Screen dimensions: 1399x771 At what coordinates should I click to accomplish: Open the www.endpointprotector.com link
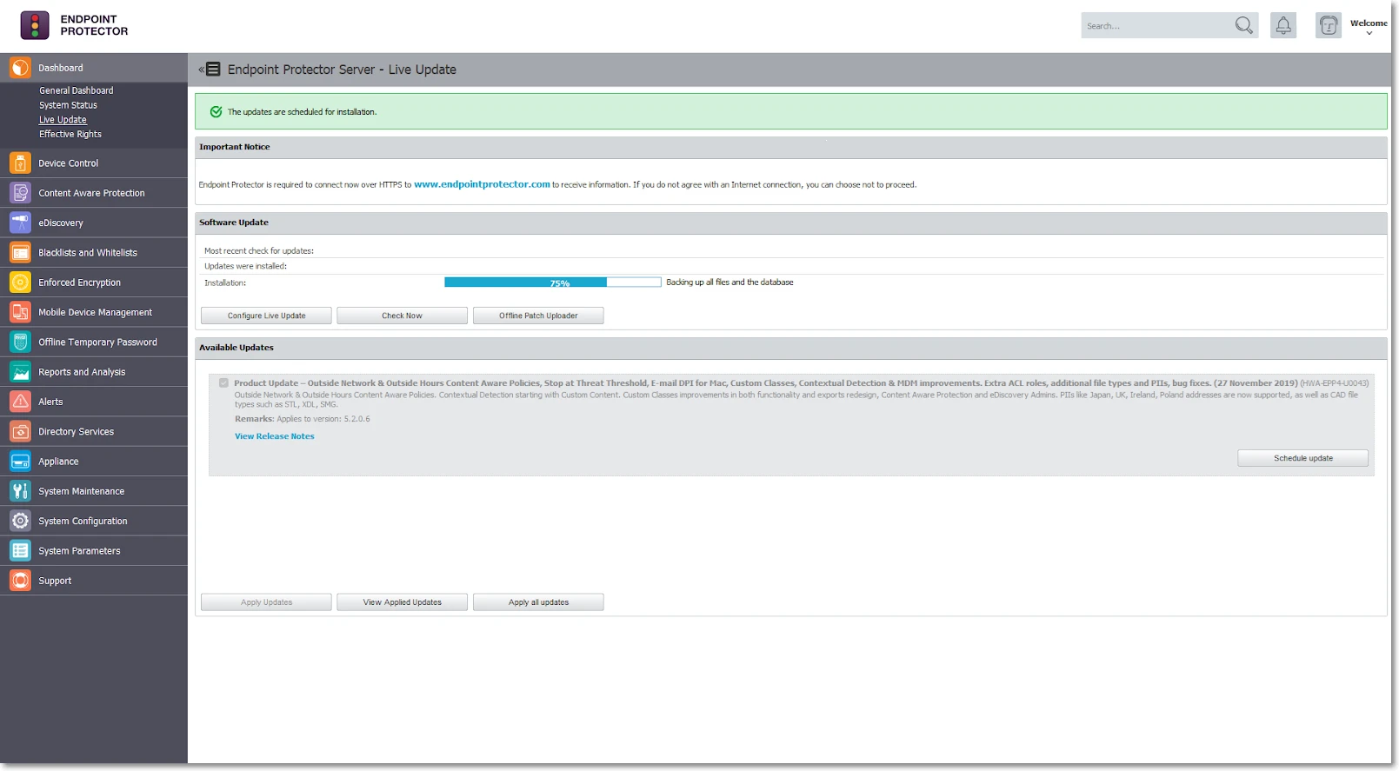482,184
